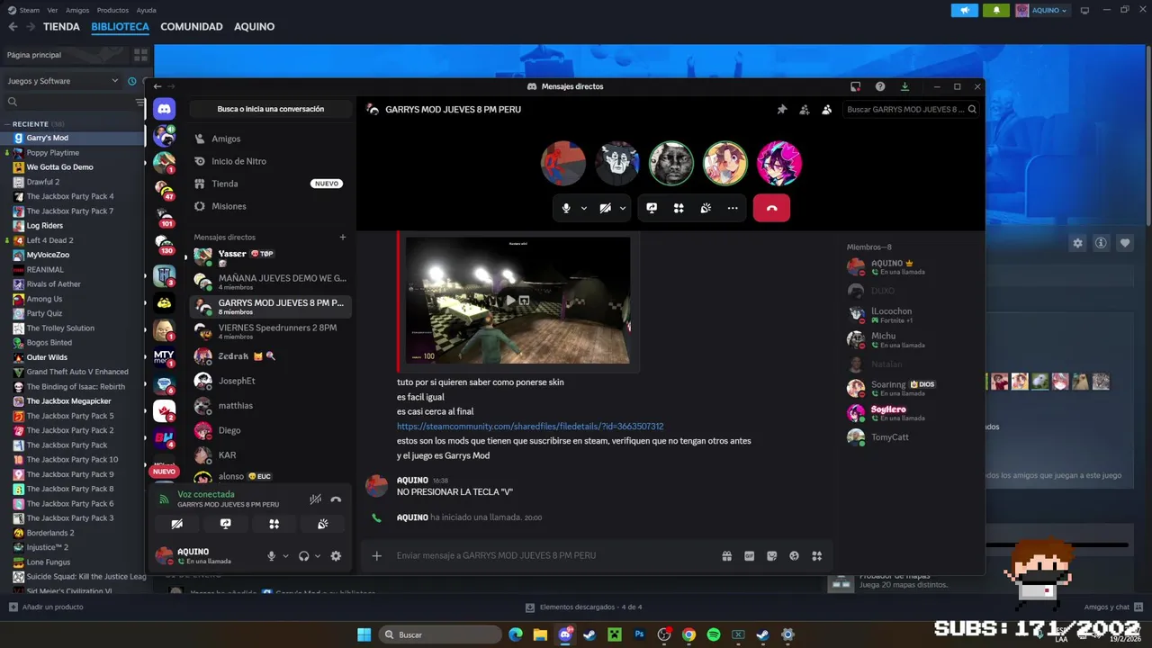Open Discord inbox download icon
Viewport: 1152px width, 648px height.
pos(904,86)
